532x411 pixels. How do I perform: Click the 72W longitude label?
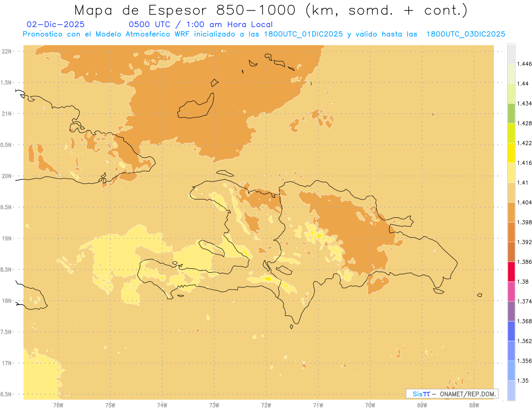tap(266, 405)
